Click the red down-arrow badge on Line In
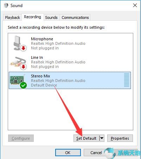The width and height of the screenshot is (141, 159). (23, 67)
